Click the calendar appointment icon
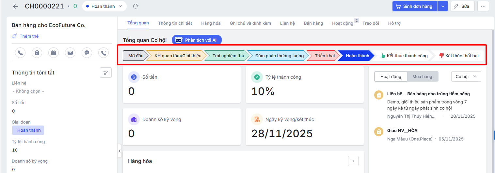The image size is (495, 173). tap(54, 52)
